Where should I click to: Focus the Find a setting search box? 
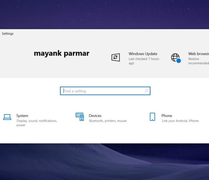pos(105,91)
